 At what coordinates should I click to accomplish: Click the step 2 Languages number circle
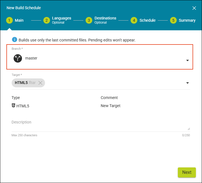click(x=46, y=20)
